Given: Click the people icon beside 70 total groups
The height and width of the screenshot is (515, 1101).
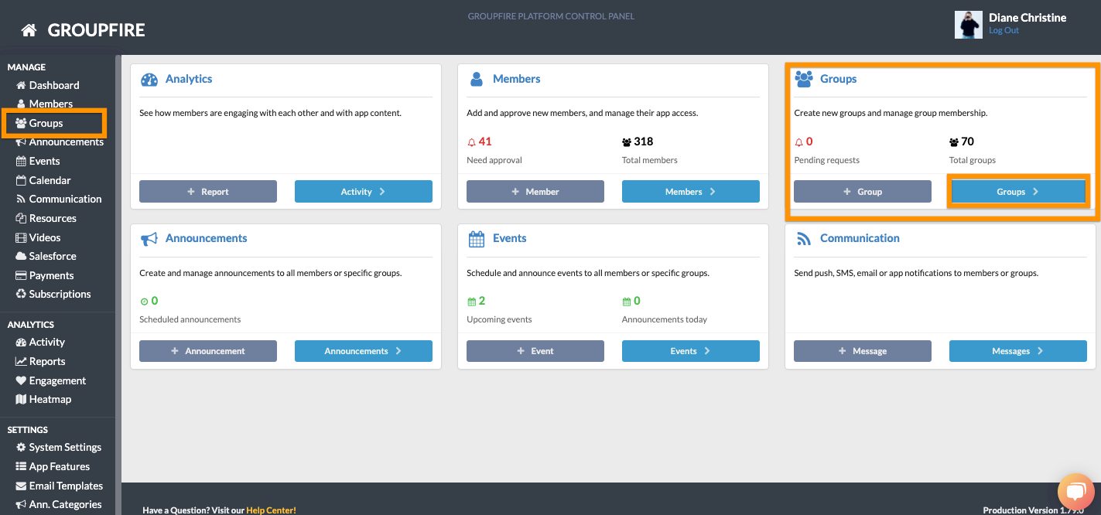Looking at the screenshot, I should pyautogui.click(x=954, y=142).
